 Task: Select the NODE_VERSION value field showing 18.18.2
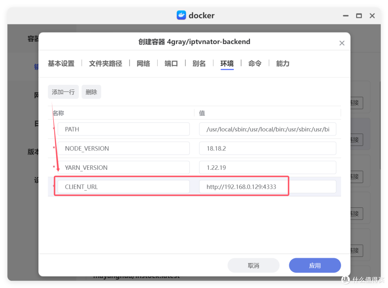click(267, 148)
